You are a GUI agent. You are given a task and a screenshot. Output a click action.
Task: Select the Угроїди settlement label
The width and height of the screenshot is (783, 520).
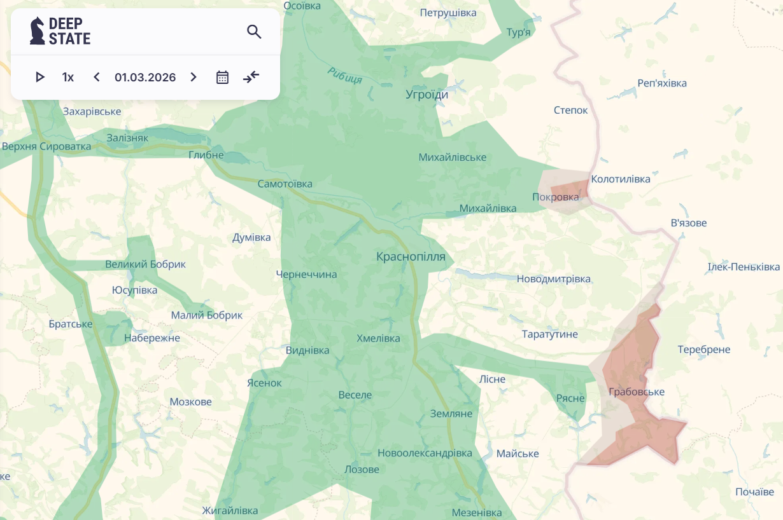[x=427, y=95]
